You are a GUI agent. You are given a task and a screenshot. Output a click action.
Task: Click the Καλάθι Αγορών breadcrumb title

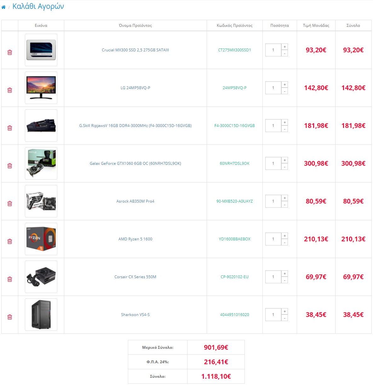click(38, 6)
